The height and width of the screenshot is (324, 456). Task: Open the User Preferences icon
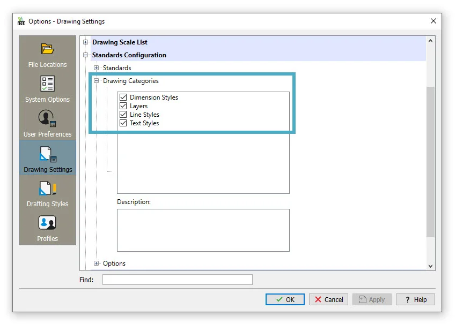click(47, 119)
